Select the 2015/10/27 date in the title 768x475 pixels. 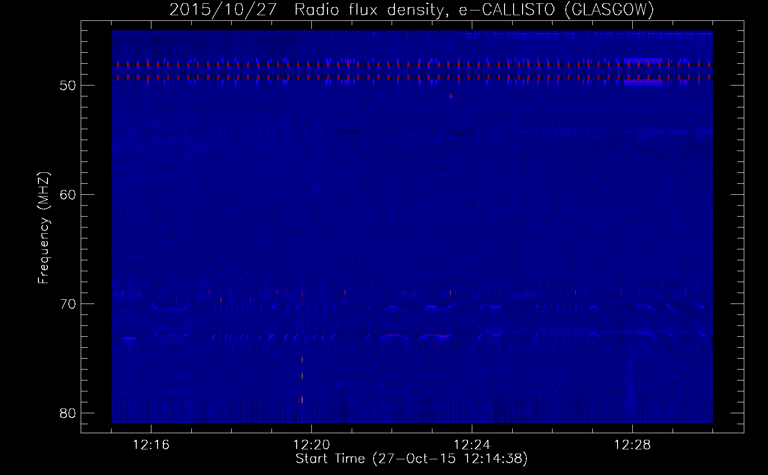222,10
